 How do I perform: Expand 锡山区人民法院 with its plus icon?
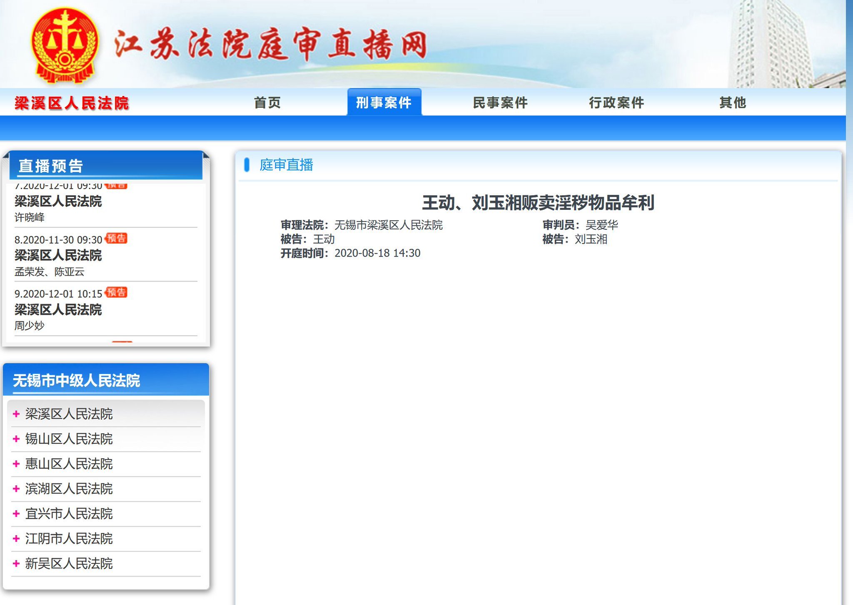16,439
